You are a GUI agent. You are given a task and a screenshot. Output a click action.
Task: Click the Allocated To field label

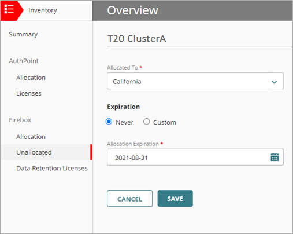pyautogui.click(x=123, y=68)
